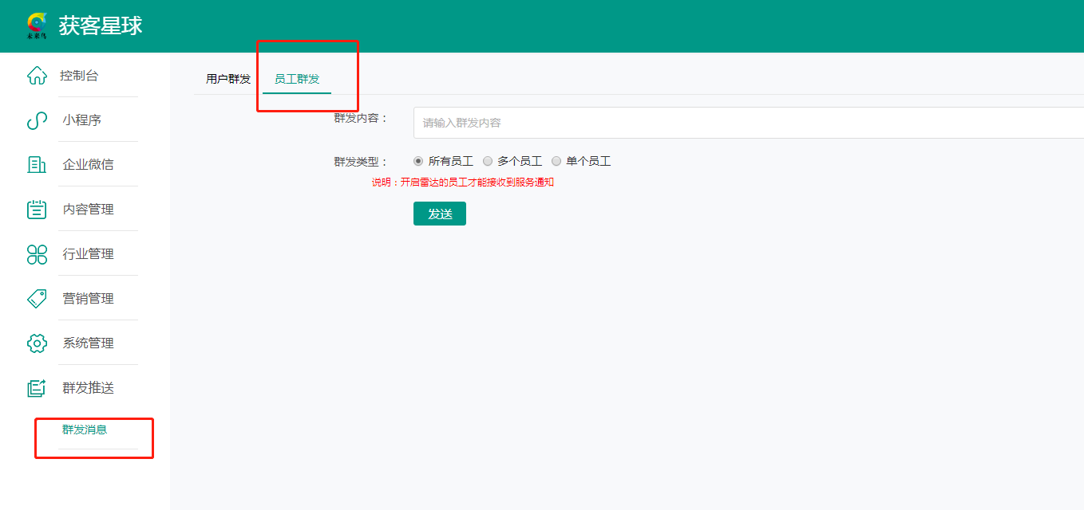The width and height of the screenshot is (1084, 510).
Task: Click the 系统管理 gear icon
Action: (37, 343)
